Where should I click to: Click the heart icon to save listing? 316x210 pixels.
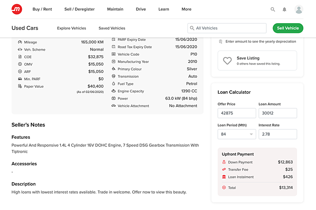pyautogui.click(x=228, y=61)
